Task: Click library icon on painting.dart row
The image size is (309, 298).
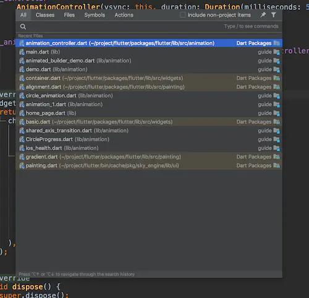Action: [276, 165]
